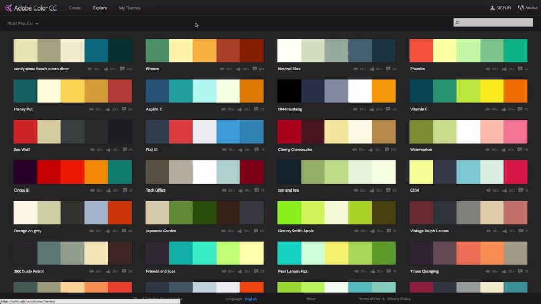Click the search input field
This screenshot has width=541, height=304.
[x=493, y=23]
